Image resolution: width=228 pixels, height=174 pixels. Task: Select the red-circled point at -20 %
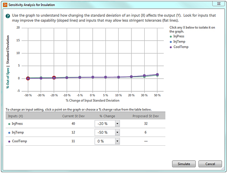click(x=54, y=78)
